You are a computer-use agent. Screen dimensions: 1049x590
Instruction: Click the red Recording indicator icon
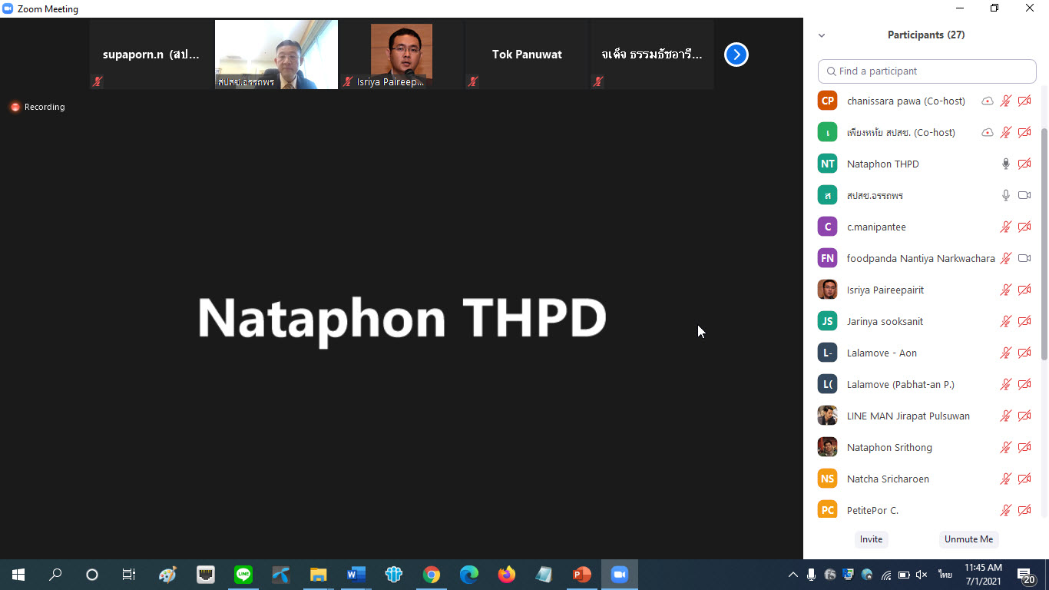[15, 107]
